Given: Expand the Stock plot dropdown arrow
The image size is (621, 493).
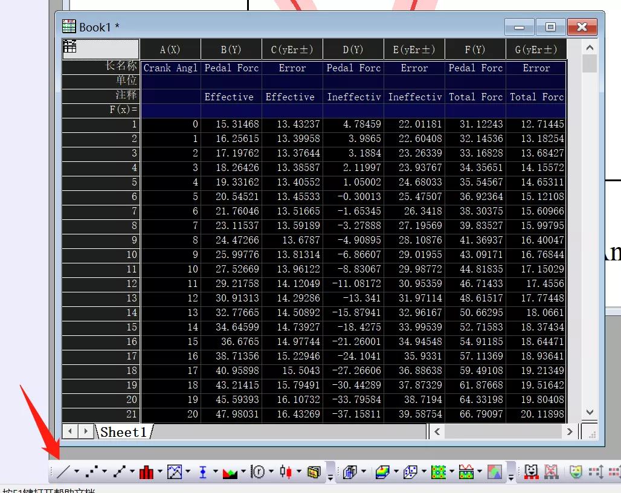Looking at the screenshot, I should (x=299, y=472).
